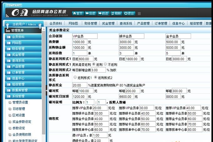
Task: Click the 退出 power icon button
Action: coord(129,13)
